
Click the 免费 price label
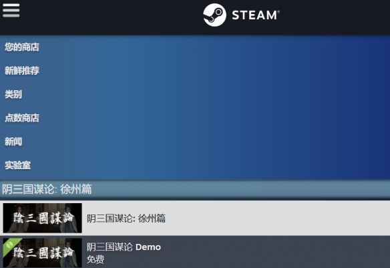(x=95, y=259)
